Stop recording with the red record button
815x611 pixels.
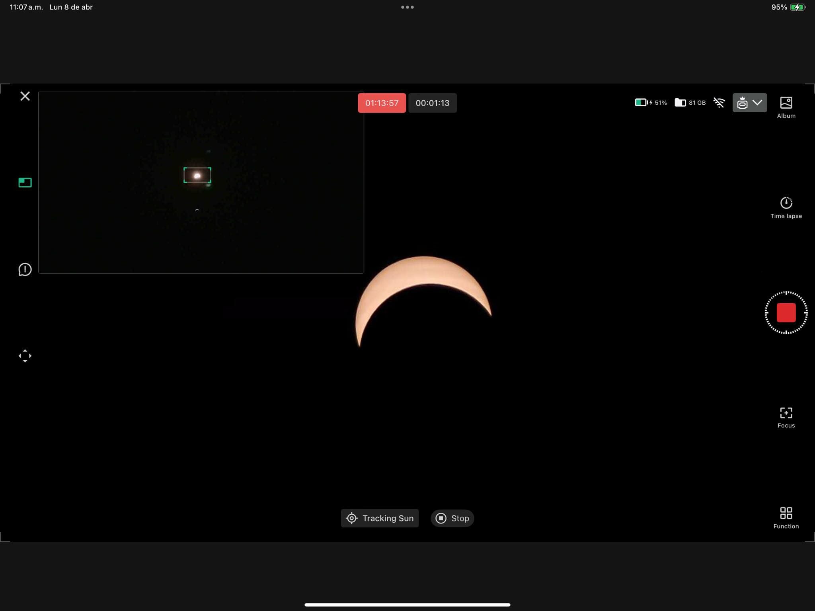click(x=786, y=313)
